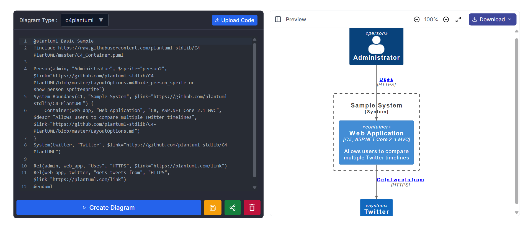Delete the code with the red trash icon

coord(252,208)
